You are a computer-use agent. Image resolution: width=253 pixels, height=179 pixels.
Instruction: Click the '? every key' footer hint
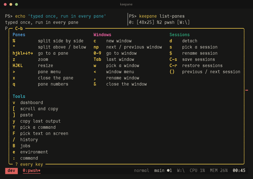click(29, 164)
